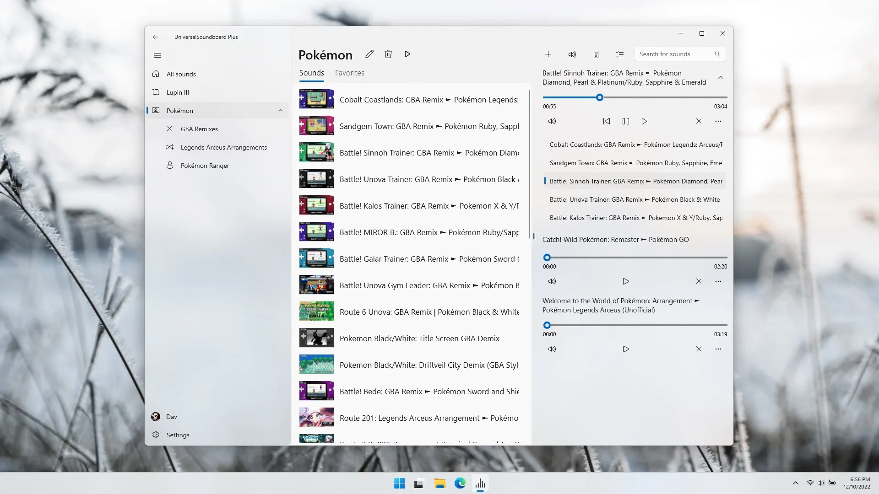The image size is (879, 494).
Task: Remove the Welcome to the World of Pokémon player
Action: (699, 349)
